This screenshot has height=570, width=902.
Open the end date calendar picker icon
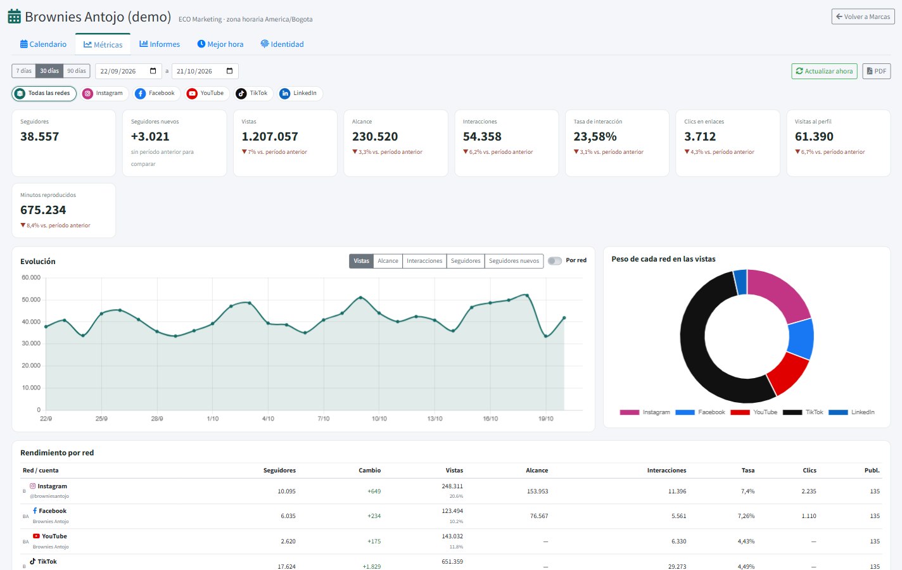(x=230, y=71)
